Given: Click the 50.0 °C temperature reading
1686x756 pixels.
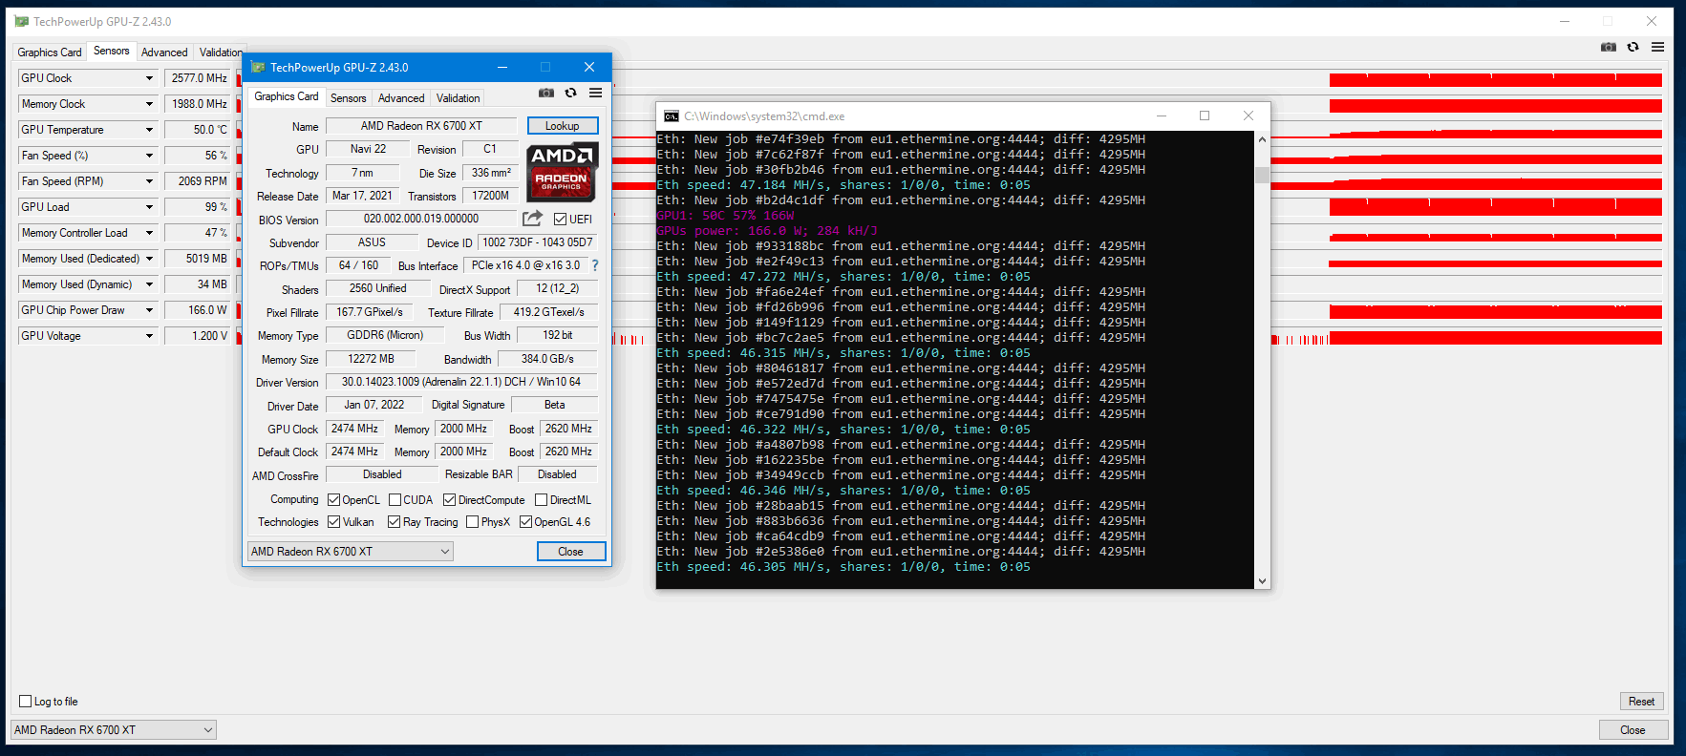Looking at the screenshot, I should [199, 130].
